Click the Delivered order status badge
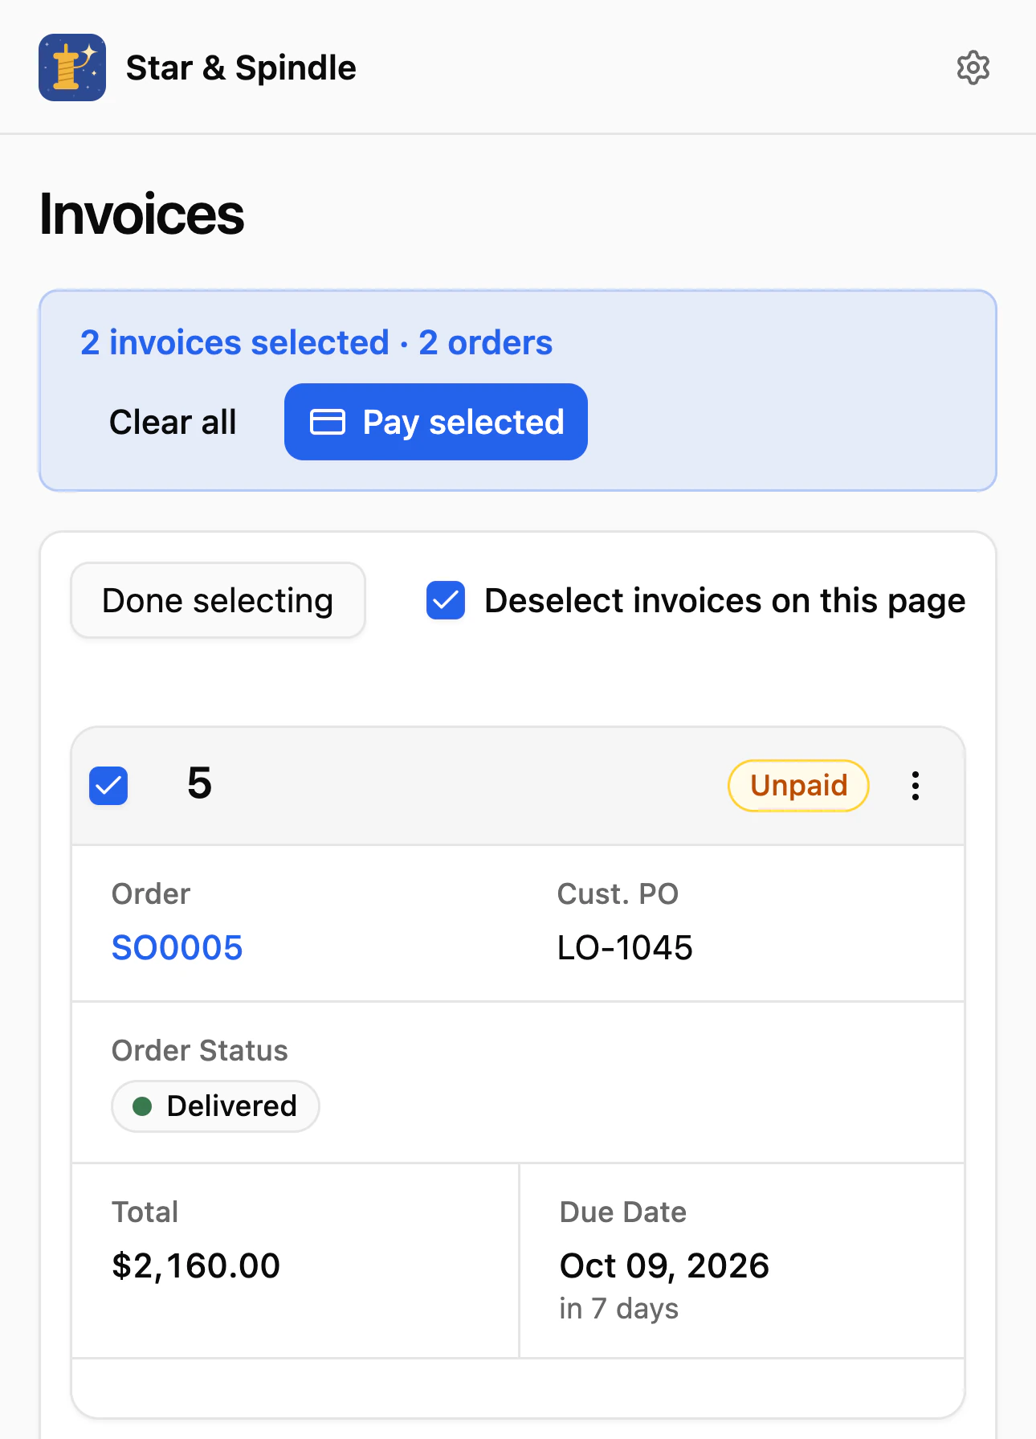This screenshot has height=1439, width=1036. 215,1106
